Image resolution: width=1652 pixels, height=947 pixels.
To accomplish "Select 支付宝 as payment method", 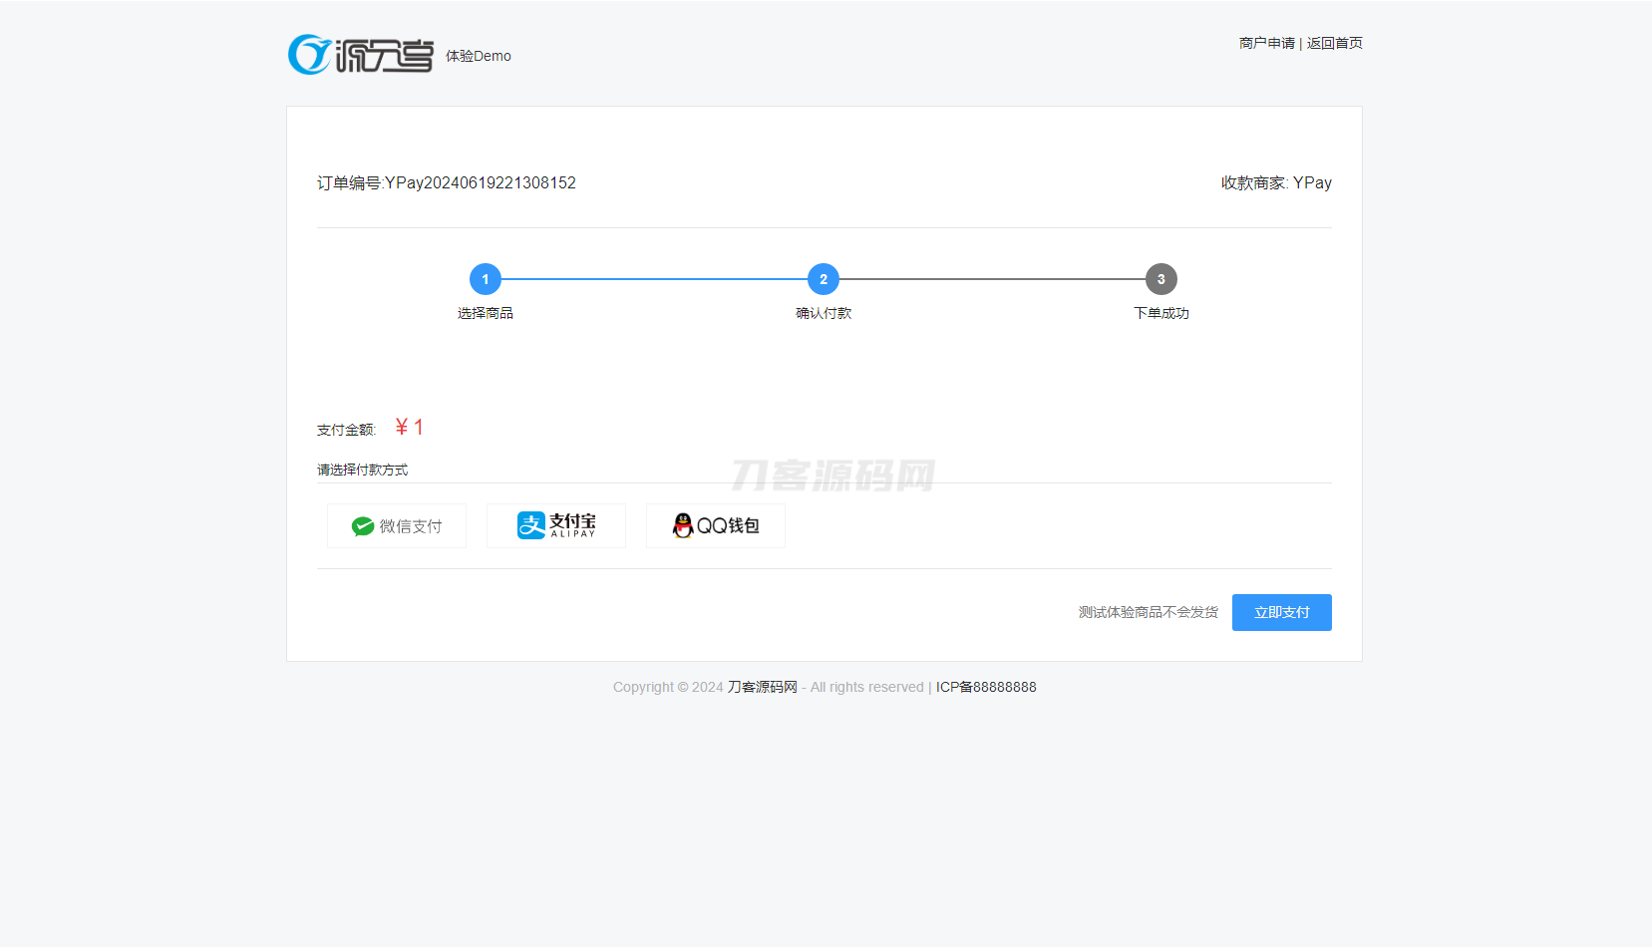I will [556, 525].
